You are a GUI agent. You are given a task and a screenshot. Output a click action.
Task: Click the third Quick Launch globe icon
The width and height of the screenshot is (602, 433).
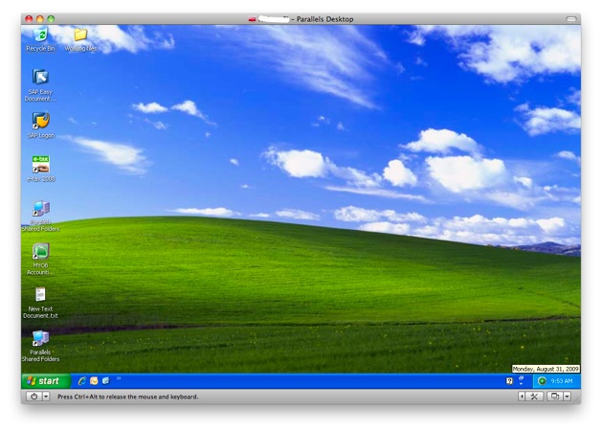tap(105, 380)
